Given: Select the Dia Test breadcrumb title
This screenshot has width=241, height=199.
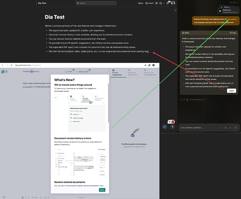Looking at the screenshot, I should pos(42,3).
